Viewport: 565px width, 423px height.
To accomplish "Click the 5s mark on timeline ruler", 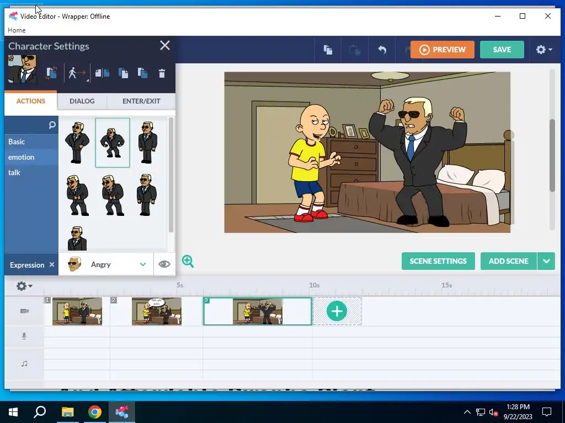I will tap(180, 285).
